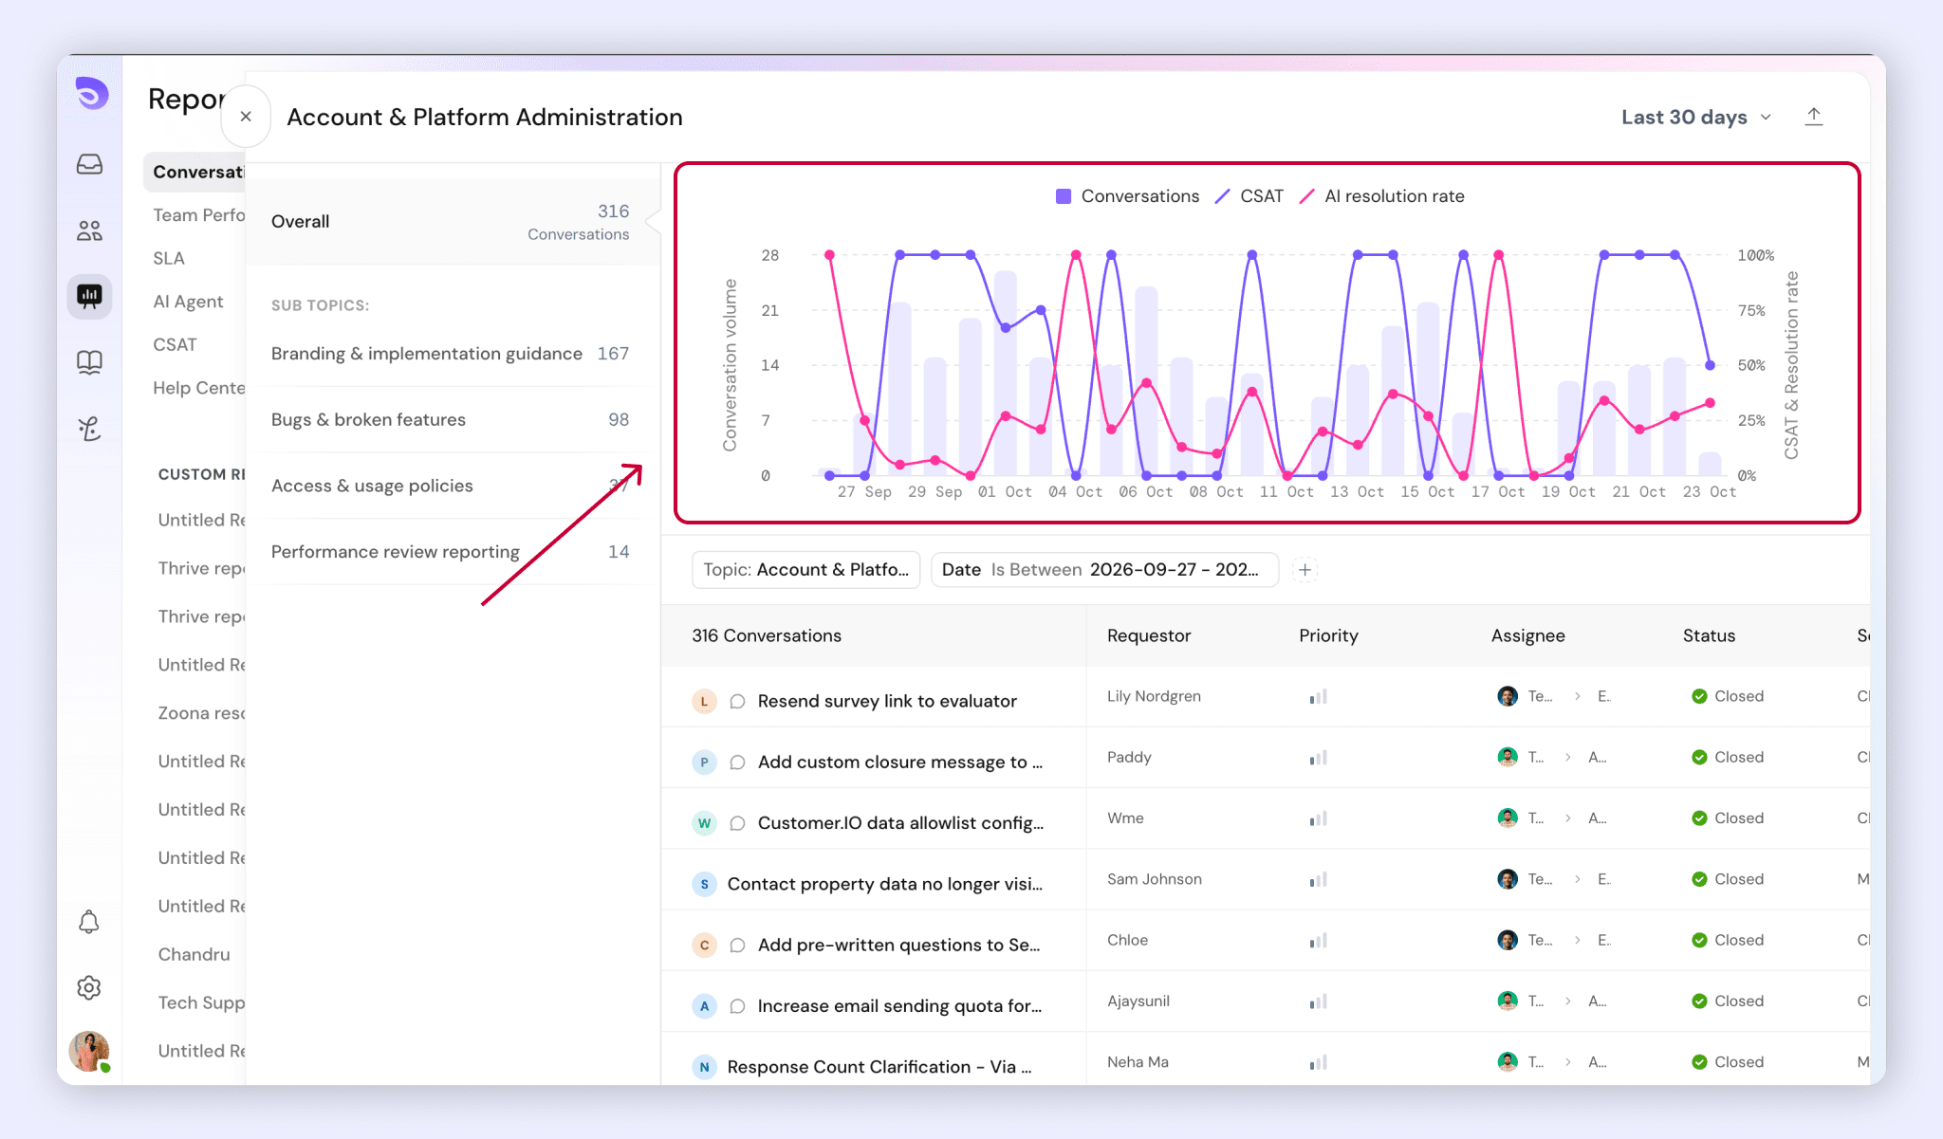Viewport: 1943px width, 1139px height.
Task: Open the Last 30 days dropdown
Action: (1696, 117)
